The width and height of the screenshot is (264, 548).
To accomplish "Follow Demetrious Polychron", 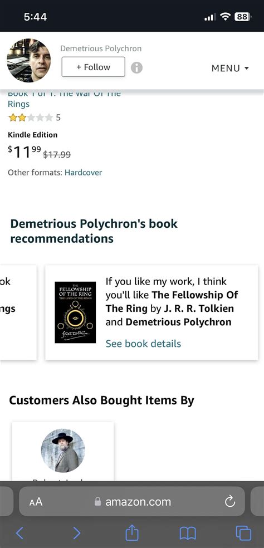I will point(94,67).
